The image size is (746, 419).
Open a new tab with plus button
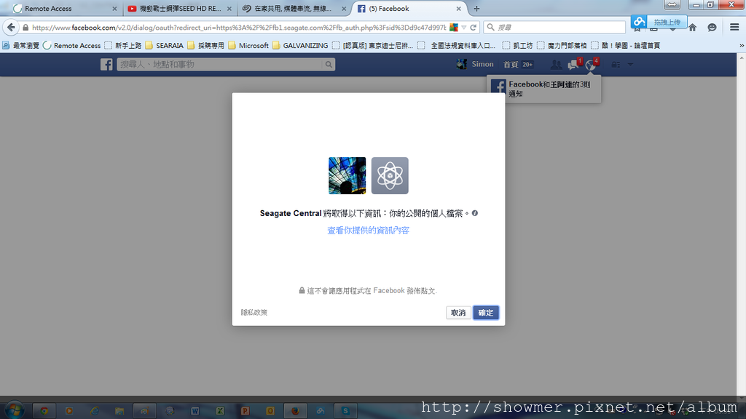476,9
